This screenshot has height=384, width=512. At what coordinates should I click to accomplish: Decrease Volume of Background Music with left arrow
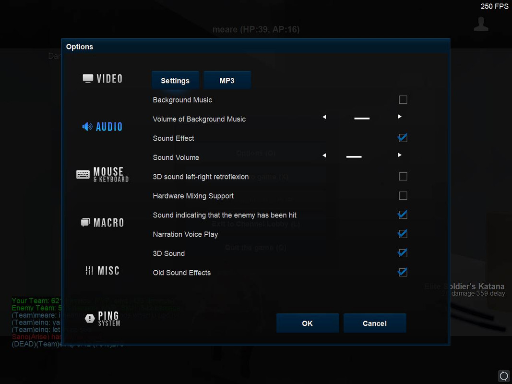click(324, 117)
